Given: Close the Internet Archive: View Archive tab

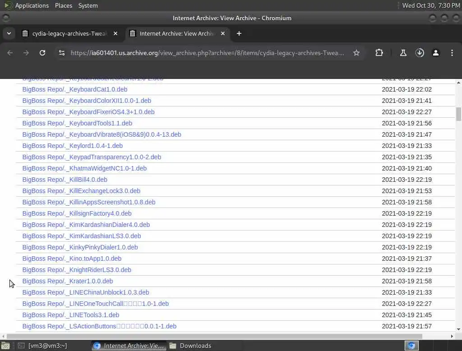Looking at the screenshot, I should tap(223, 33).
